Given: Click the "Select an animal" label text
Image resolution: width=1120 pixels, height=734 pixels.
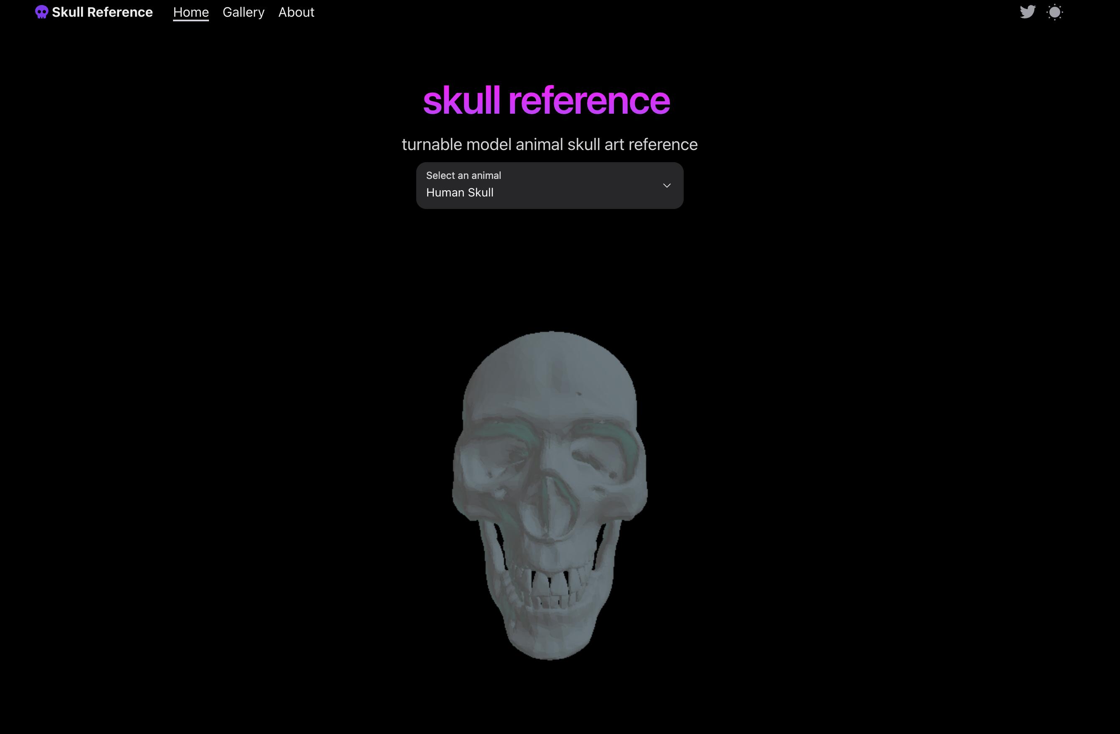Looking at the screenshot, I should click(463, 176).
